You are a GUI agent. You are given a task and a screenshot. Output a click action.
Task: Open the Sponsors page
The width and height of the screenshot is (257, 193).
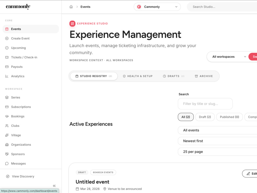coord(31,154)
